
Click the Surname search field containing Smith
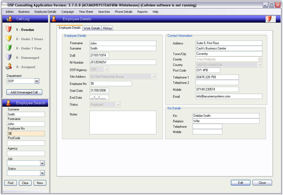[x=26, y=114]
